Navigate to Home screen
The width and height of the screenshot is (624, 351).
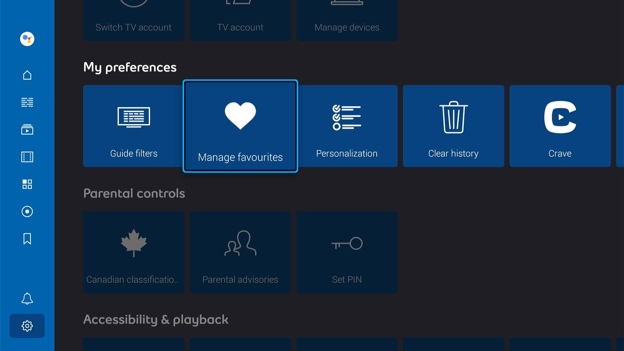[27, 74]
